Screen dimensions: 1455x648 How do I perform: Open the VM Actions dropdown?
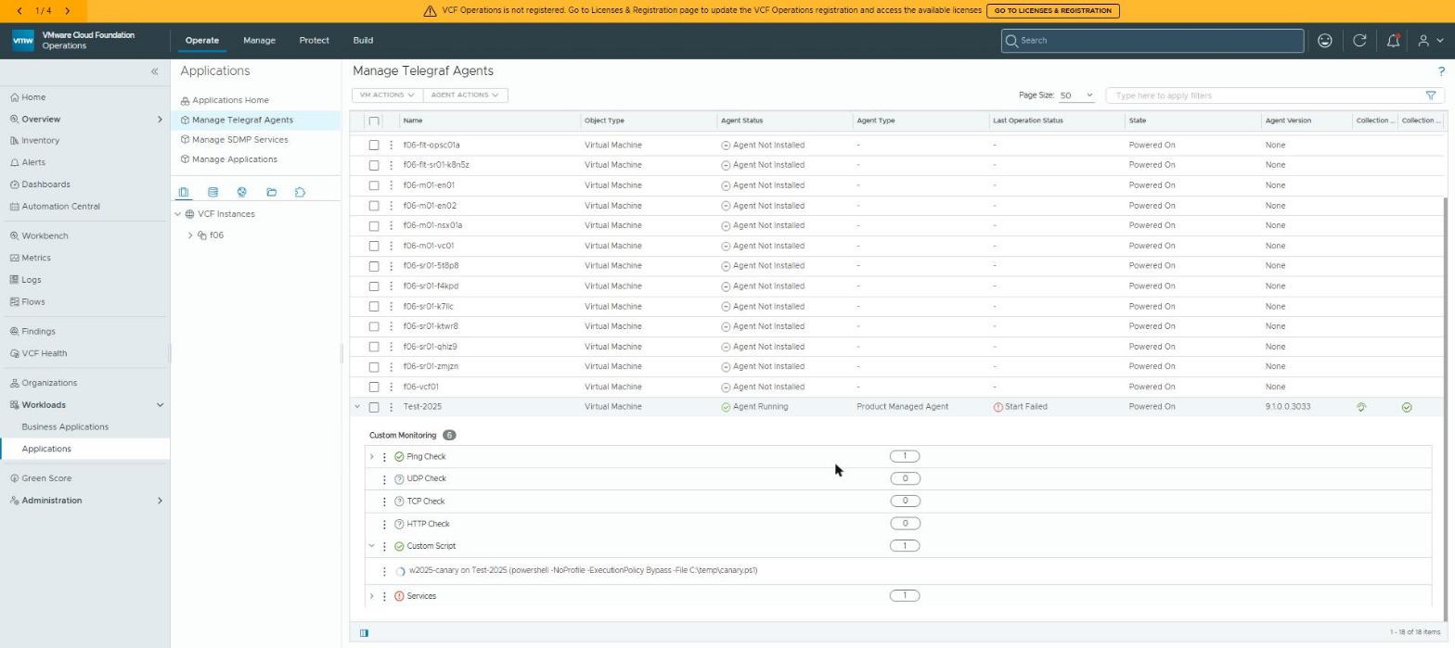tap(387, 95)
